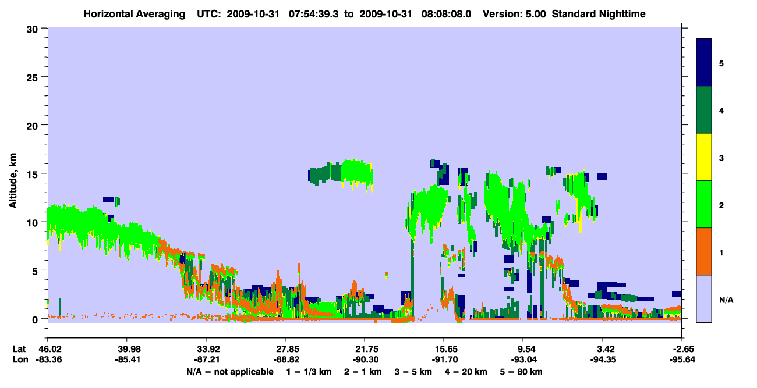Click the longitude value -91.70

444,360
